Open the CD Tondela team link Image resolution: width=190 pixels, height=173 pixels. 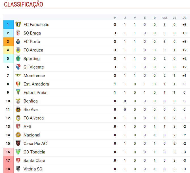pyautogui.click(x=34, y=152)
